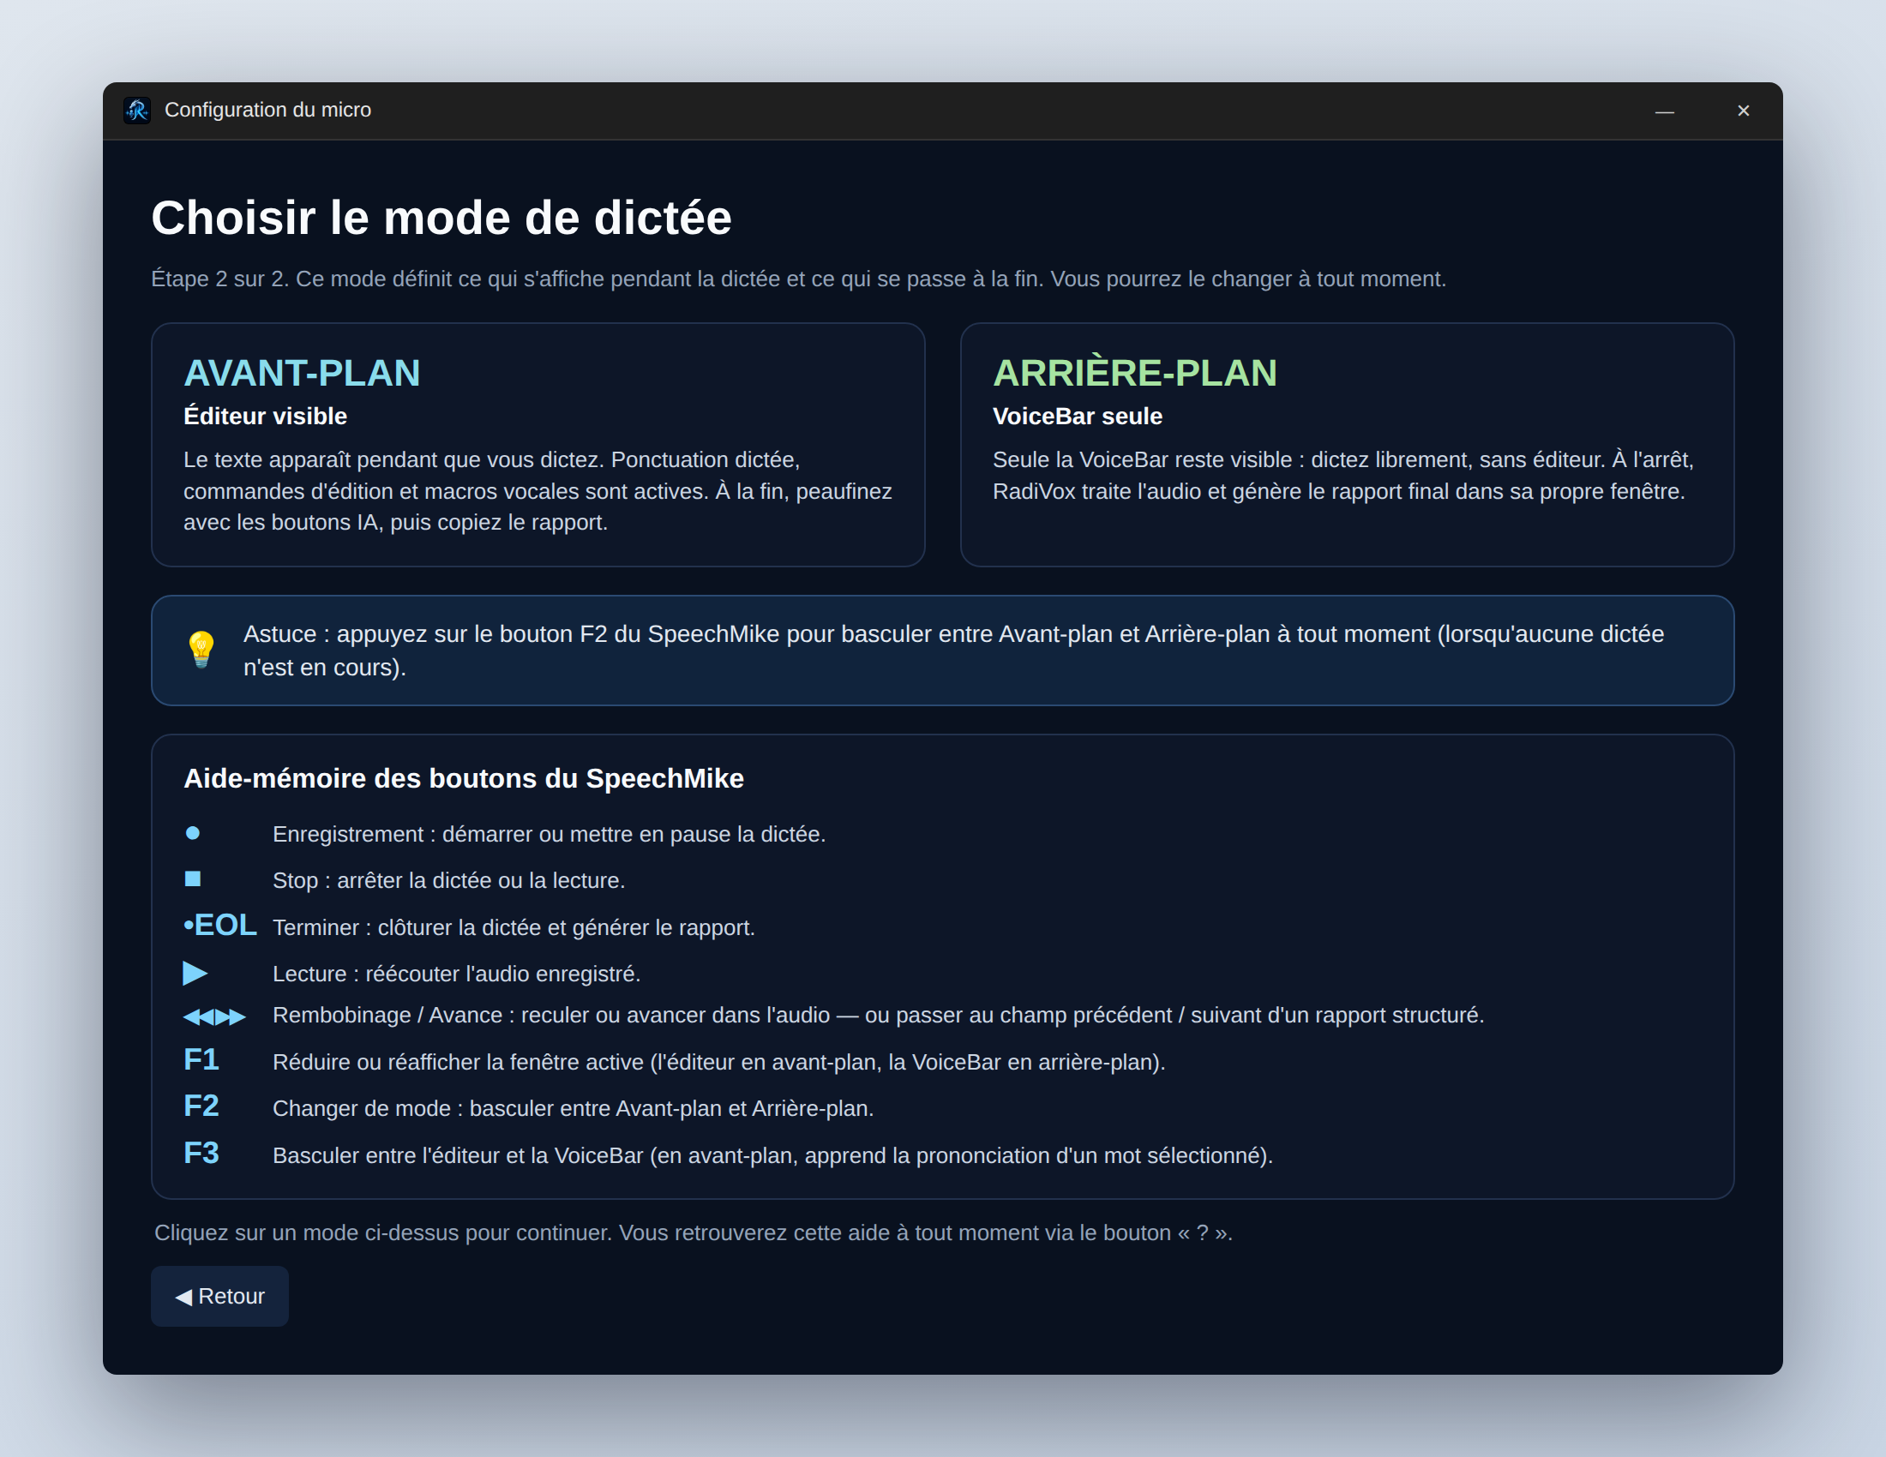Image resolution: width=1886 pixels, height=1457 pixels.
Task: Click the lightbulb tip icon
Action: coord(201,649)
